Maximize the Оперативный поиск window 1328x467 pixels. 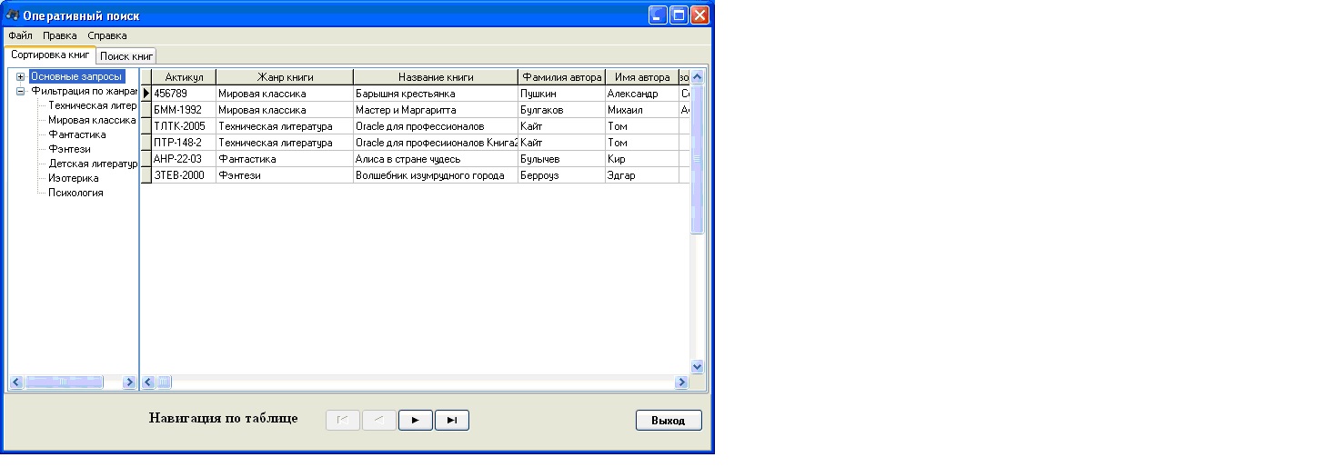679,15
